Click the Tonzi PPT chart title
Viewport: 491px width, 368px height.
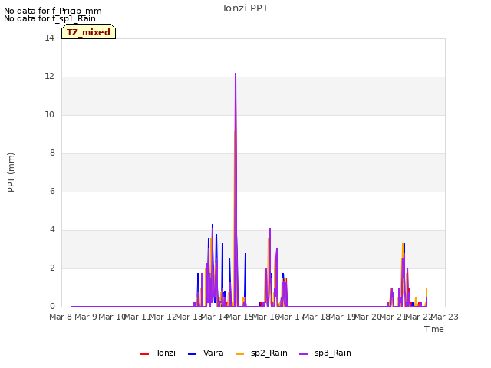pos(245,8)
